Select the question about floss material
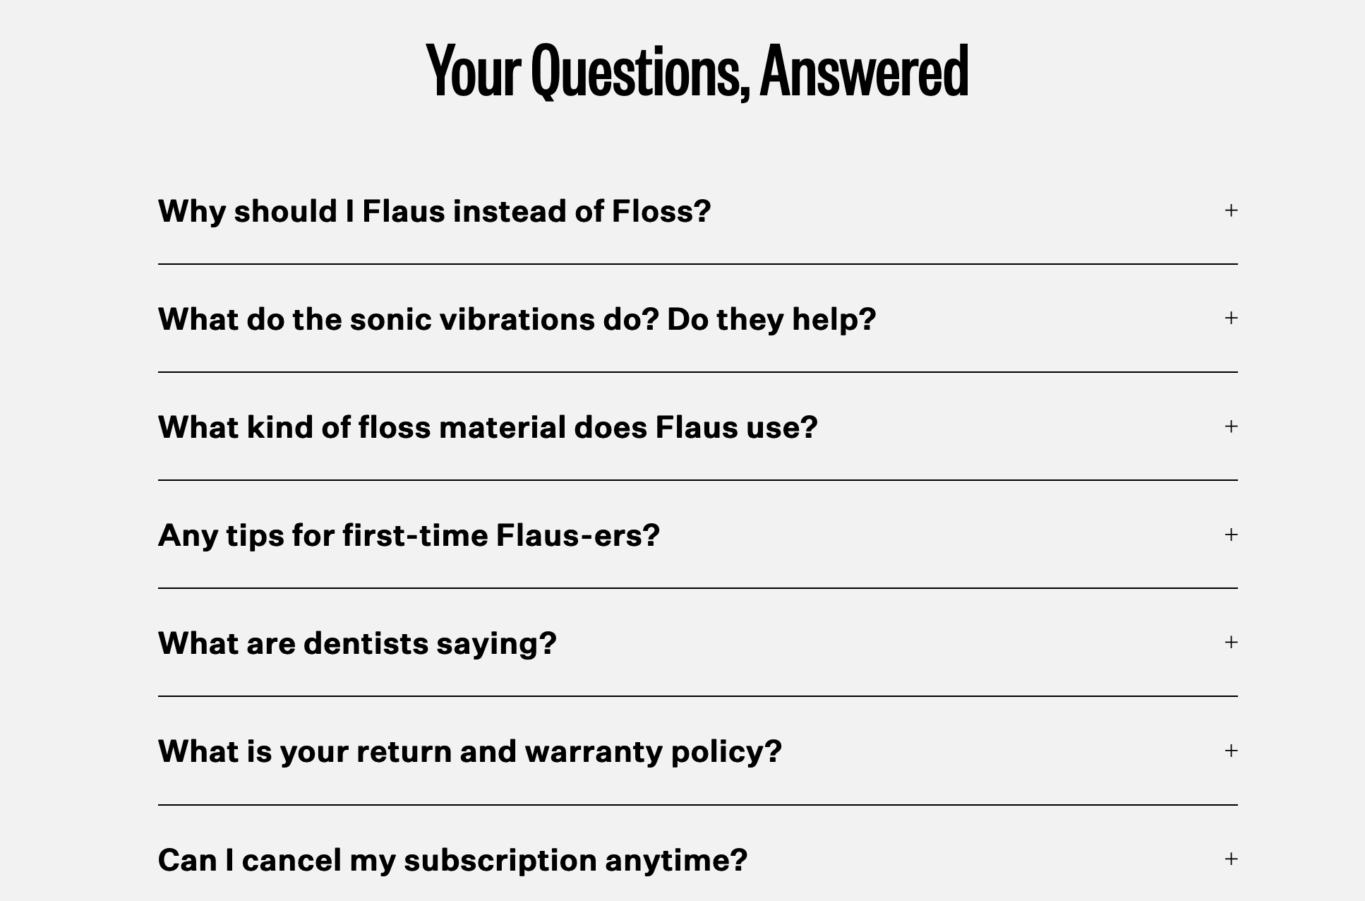Image resolution: width=1365 pixels, height=901 pixels. [487, 426]
